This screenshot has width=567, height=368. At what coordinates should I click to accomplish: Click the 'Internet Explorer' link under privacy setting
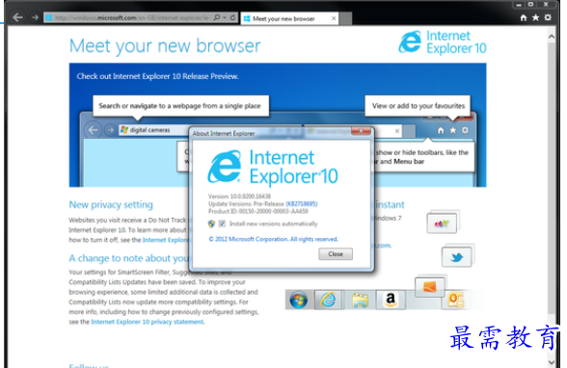pos(166,240)
